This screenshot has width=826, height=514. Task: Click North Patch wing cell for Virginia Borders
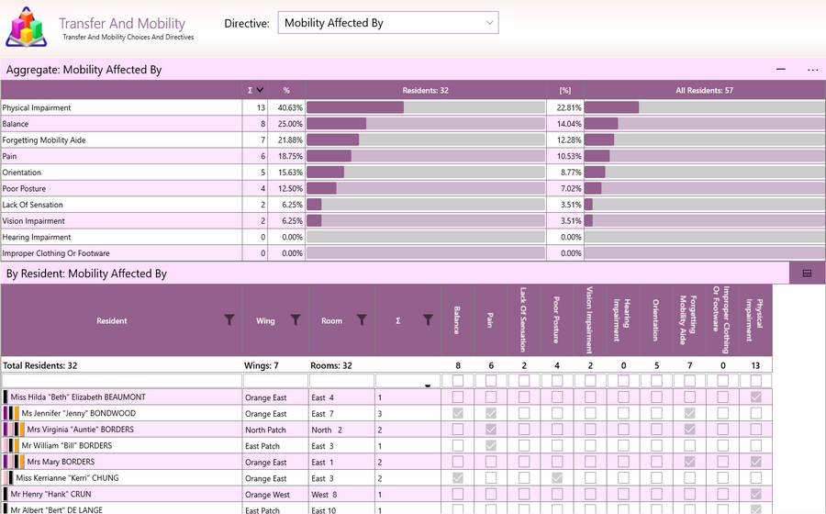pyautogui.click(x=275, y=430)
